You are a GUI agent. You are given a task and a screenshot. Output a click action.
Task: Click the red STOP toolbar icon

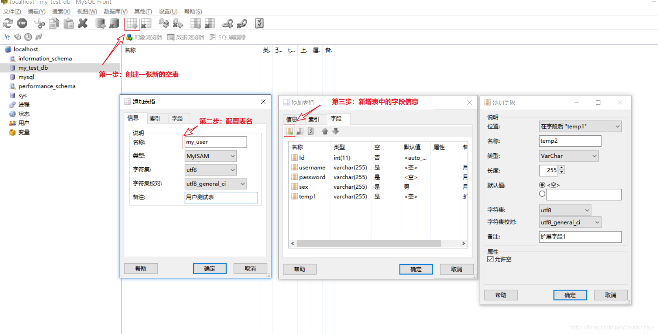tap(22, 24)
